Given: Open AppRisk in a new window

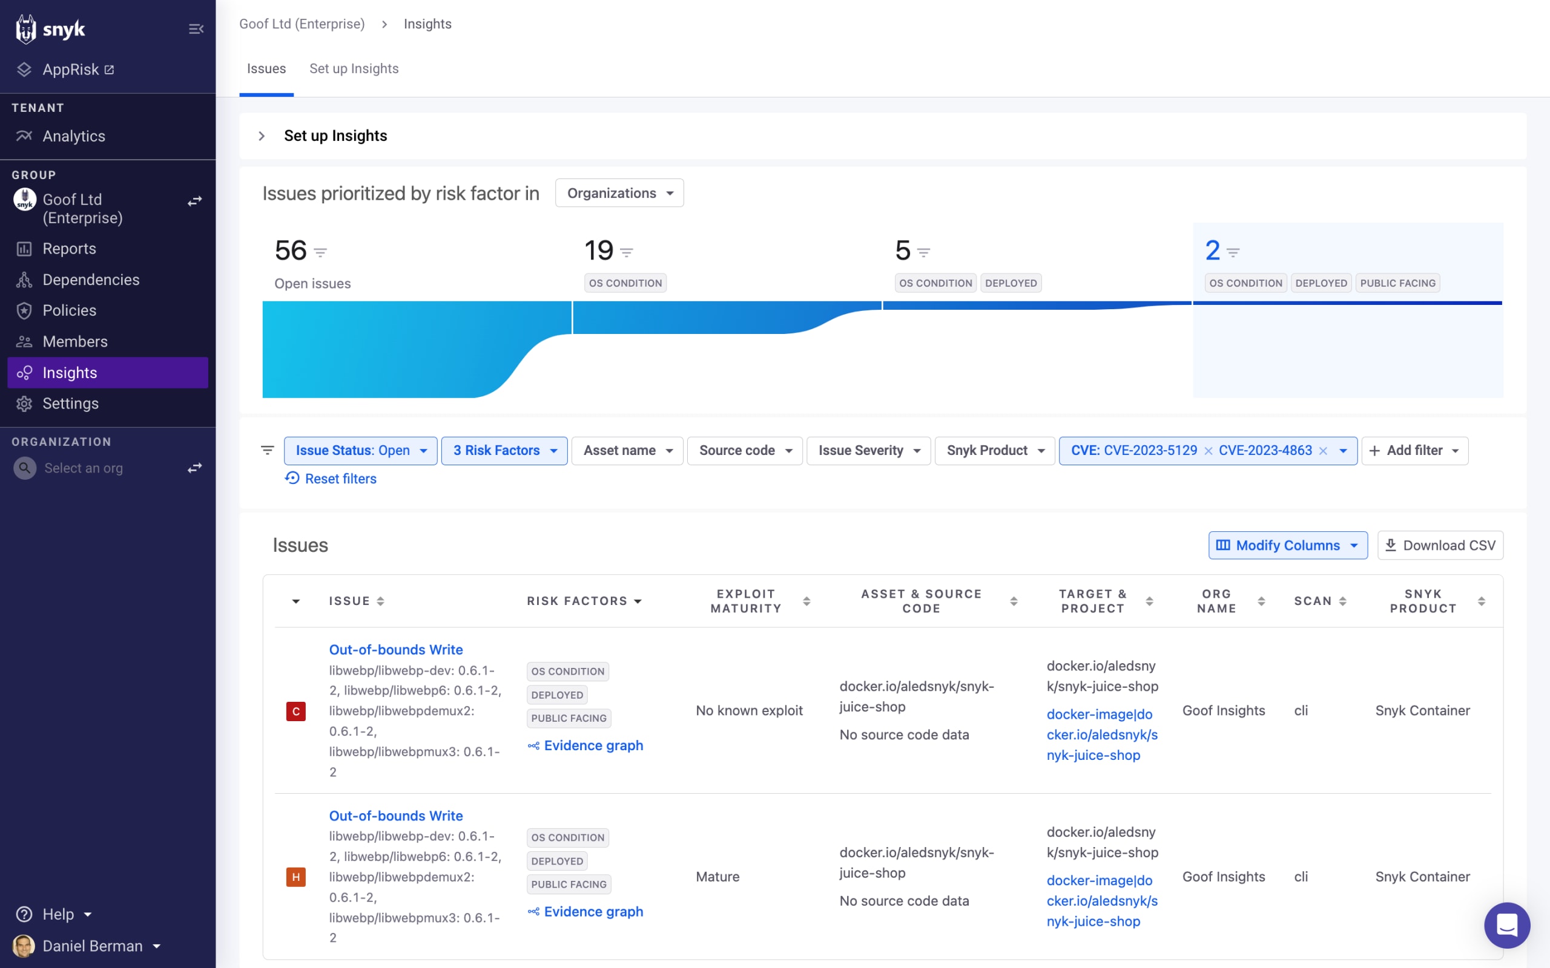Looking at the screenshot, I should click(78, 69).
